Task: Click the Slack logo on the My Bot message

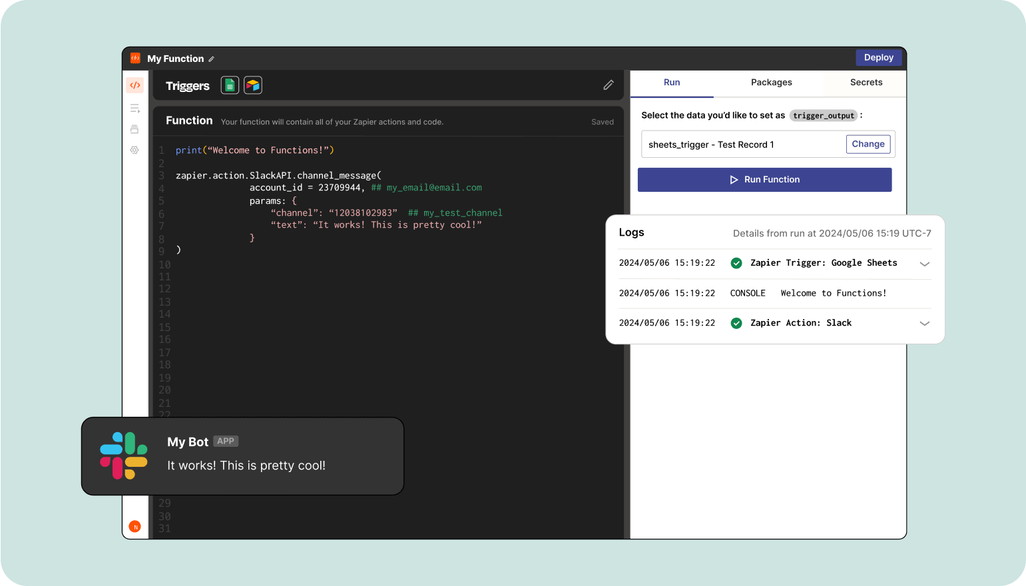Action: 123,456
